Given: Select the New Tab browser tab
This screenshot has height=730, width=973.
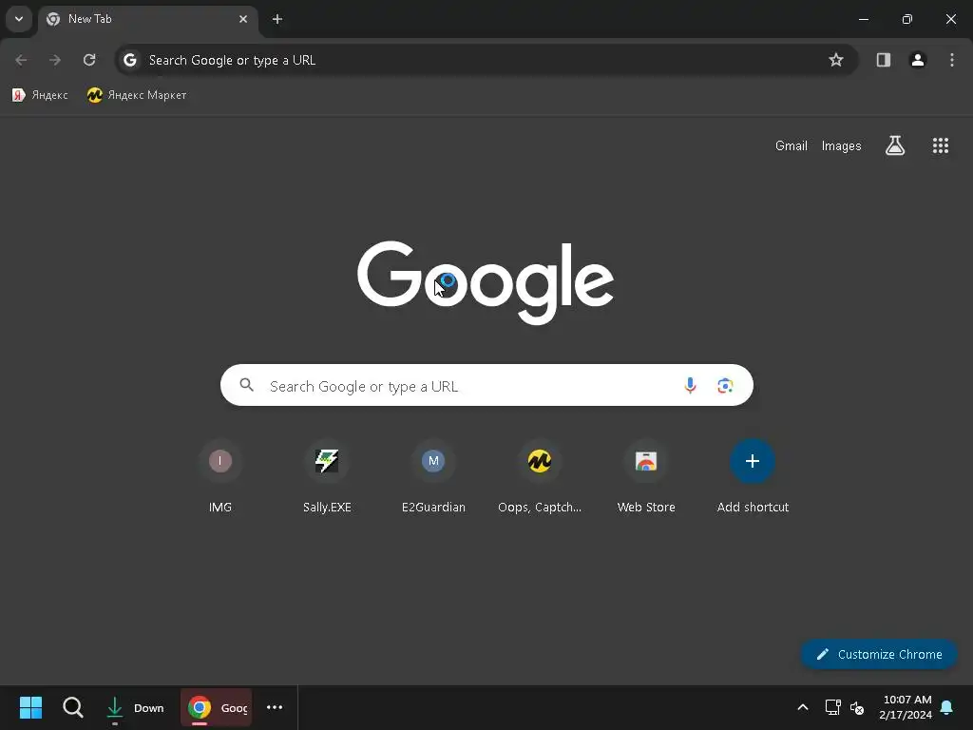Looking at the screenshot, I should point(147,19).
